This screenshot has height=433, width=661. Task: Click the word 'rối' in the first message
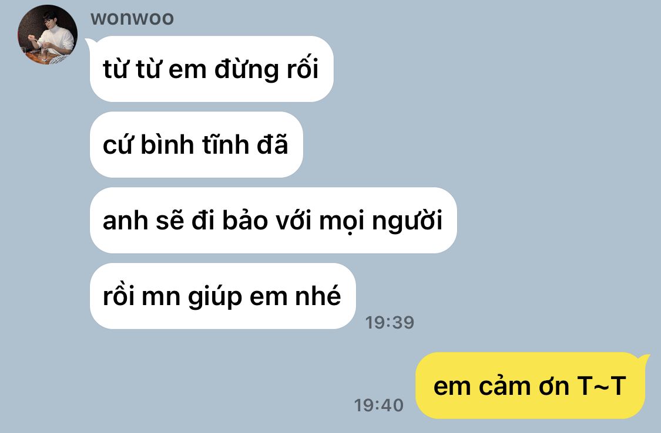303,67
